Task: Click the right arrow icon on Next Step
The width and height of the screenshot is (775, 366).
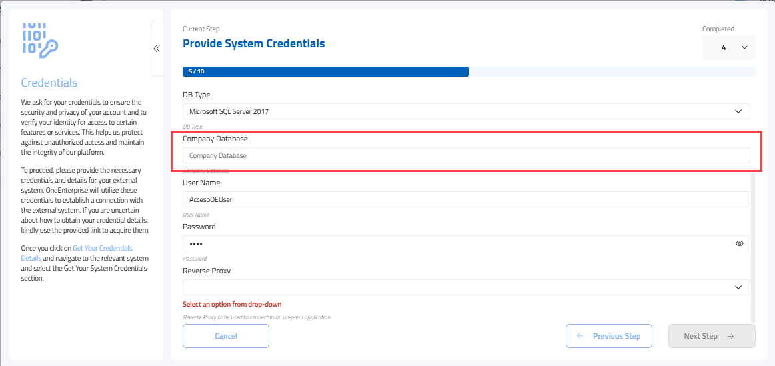Action: click(731, 336)
